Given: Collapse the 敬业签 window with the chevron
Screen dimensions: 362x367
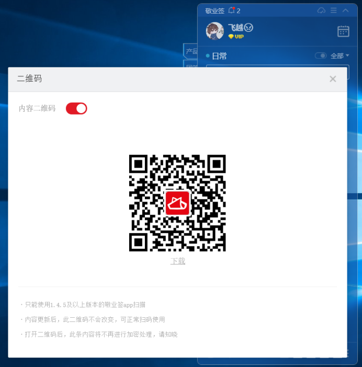Looking at the screenshot, I should coord(346,10).
